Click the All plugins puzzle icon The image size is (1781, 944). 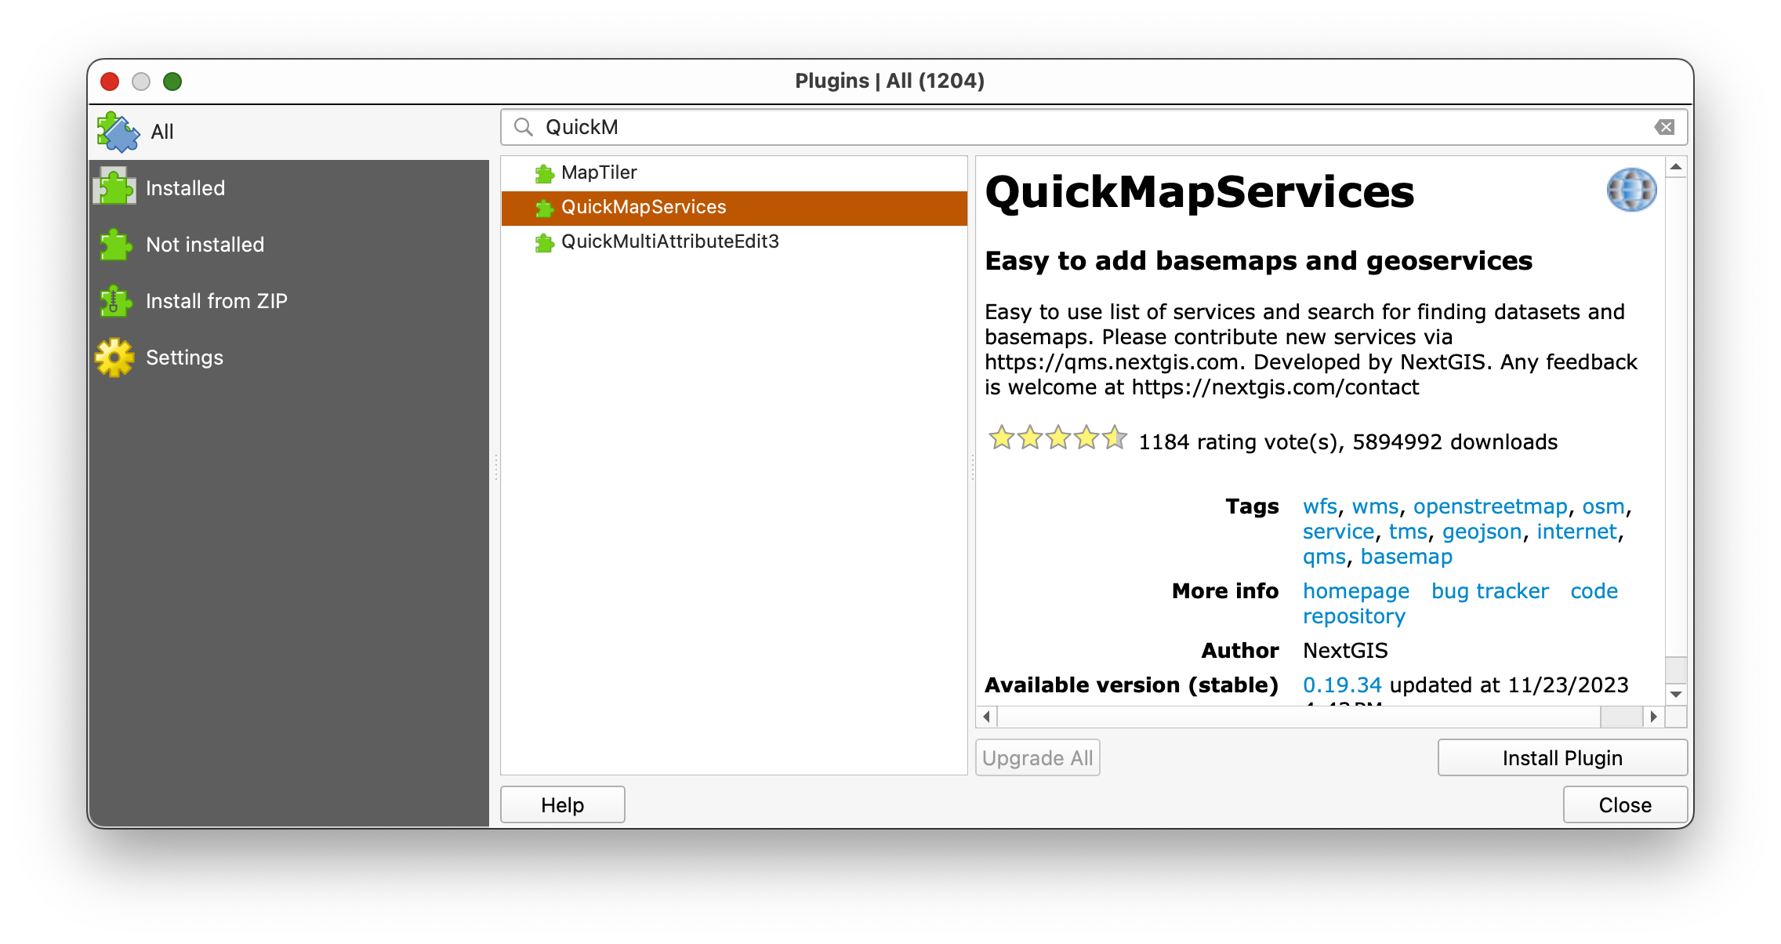coord(118,132)
